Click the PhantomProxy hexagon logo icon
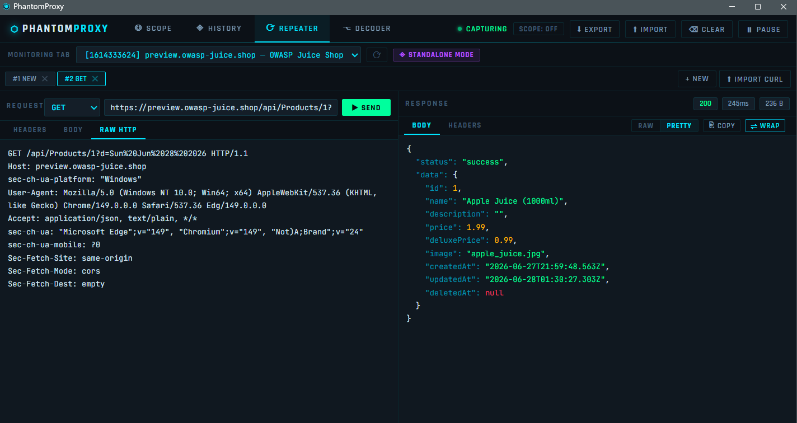Screen dimensions: 797x423 15,29
